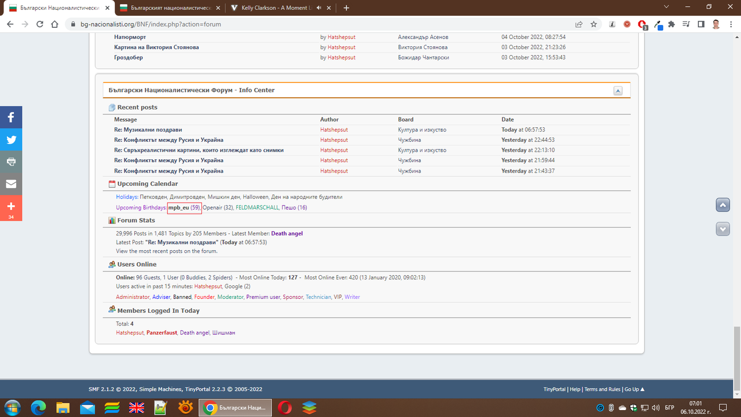Click Forum Stats chart icon
741x417 pixels.
(112, 220)
